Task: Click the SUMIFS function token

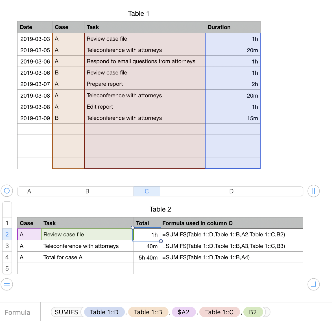Action: pyautogui.click(x=66, y=312)
